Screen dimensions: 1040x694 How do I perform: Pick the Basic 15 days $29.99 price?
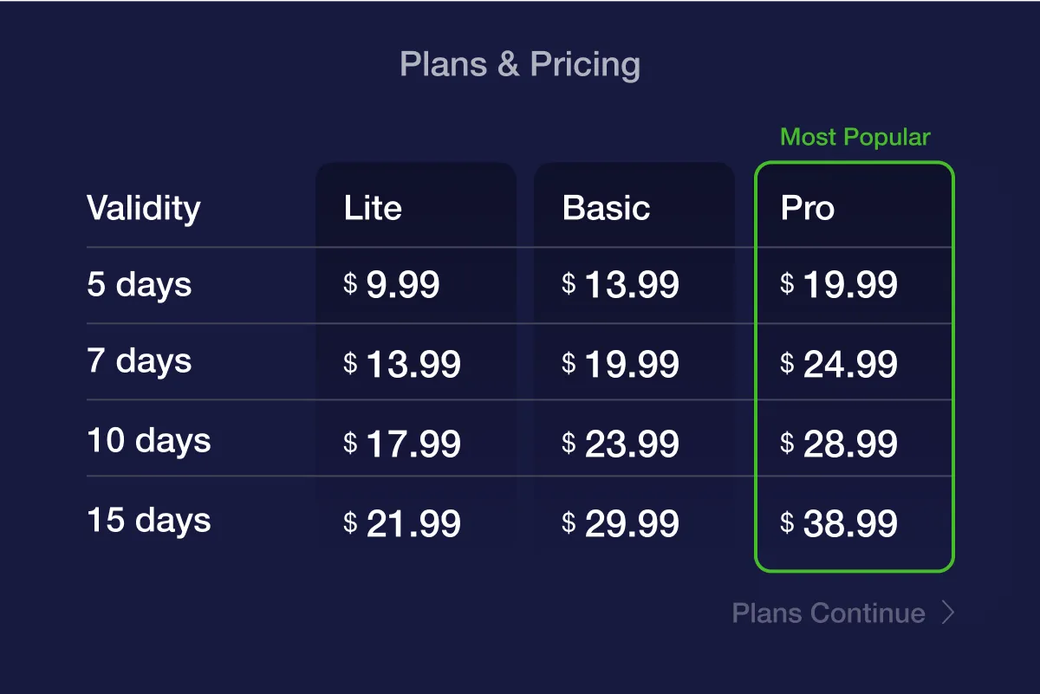click(621, 524)
